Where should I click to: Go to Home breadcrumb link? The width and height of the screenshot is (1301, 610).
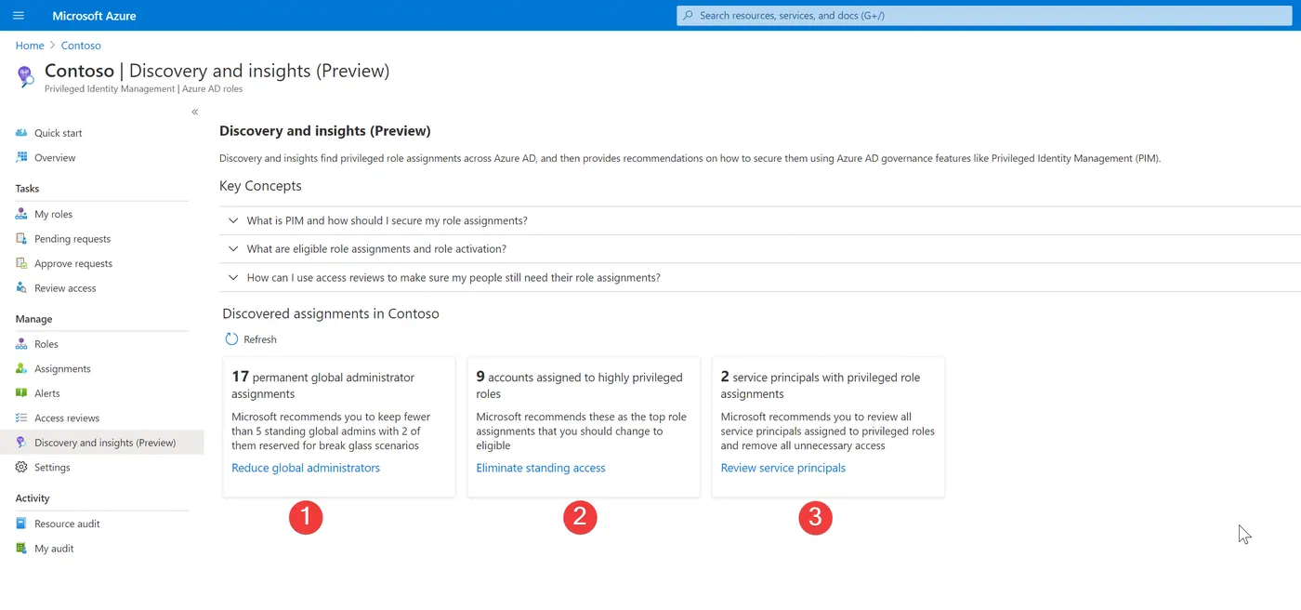pyautogui.click(x=30, y=46)
